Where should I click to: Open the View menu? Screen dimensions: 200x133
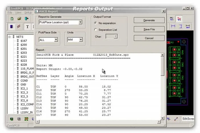18,13
